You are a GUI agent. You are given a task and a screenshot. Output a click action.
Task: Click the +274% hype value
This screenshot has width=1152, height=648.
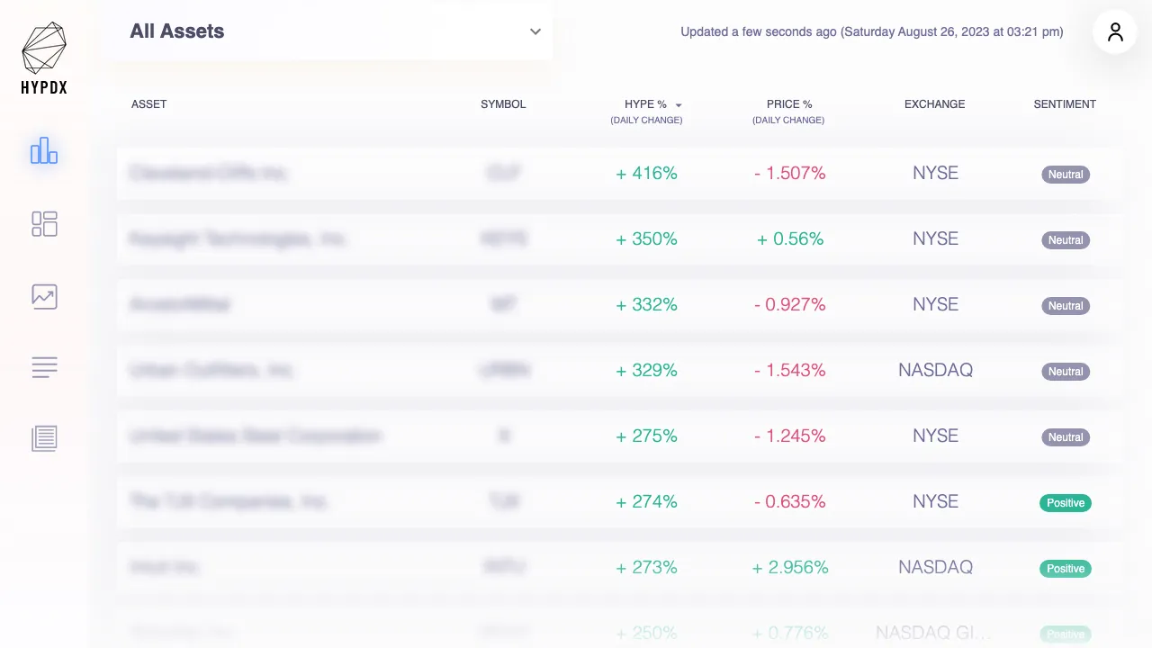(646, 501)
